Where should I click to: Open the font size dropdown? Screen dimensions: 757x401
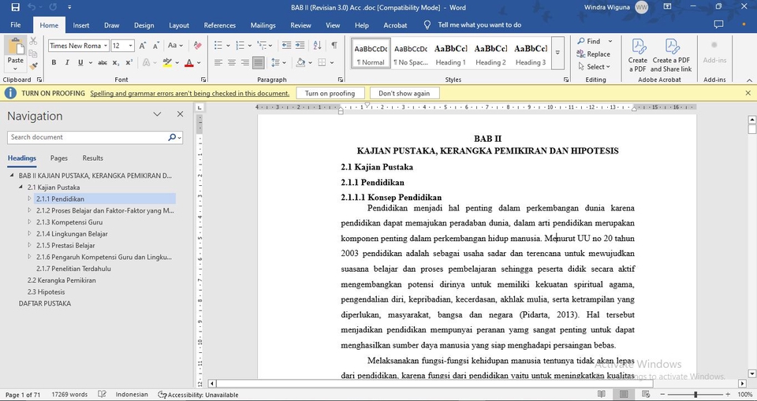click(130, 46)
